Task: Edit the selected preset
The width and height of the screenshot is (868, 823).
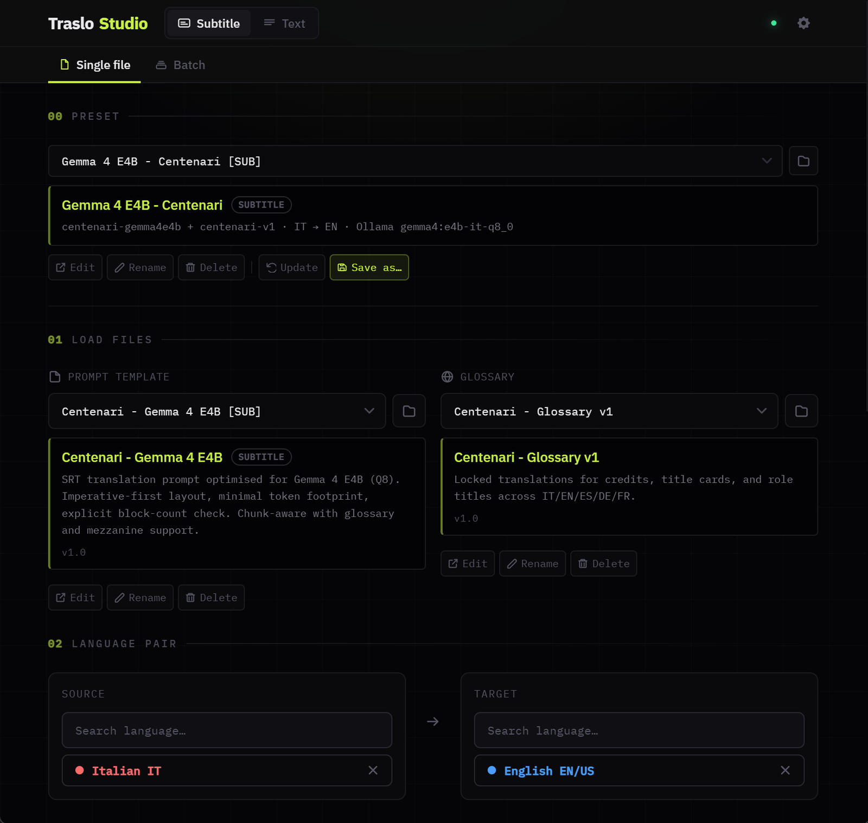Action: [x=75, y=267]
